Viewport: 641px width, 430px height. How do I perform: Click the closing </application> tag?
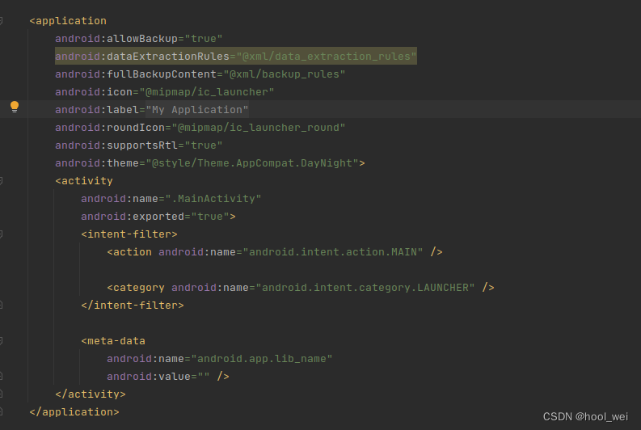click(x=74, y=412)
